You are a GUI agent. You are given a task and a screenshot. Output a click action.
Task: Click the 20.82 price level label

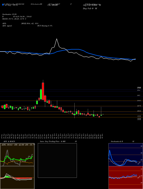click(139, 111)
